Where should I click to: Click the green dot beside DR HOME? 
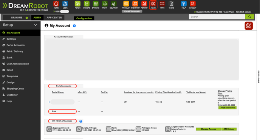(x=27, y=18)
